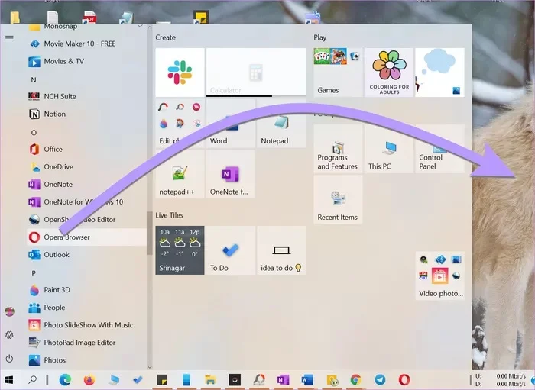Select Opera Browser in the app list
This screenshot has height=390, width=535.
coord(86,237)
